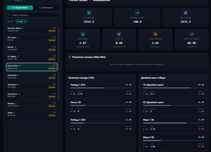Open the Yeovil vs Worthing match
The width and height of the screenshot is (211, 152).
click(x=32, y=114)
